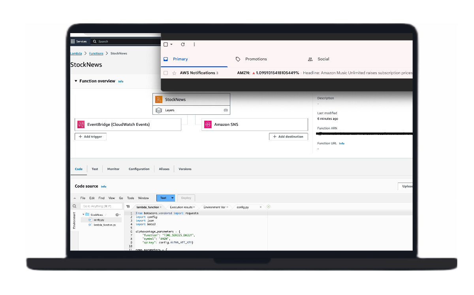The height and width of the screenshot is (295, 474).
Task: Select the AWS Notifications email checkbox
Action: (x=166, y=73)
